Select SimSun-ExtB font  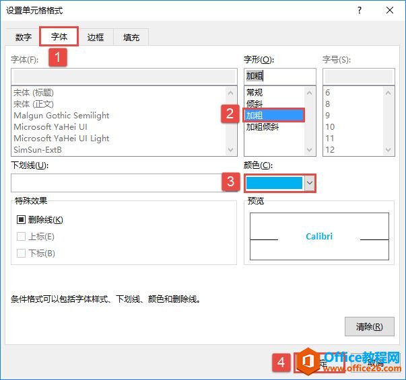pos(38,149)
